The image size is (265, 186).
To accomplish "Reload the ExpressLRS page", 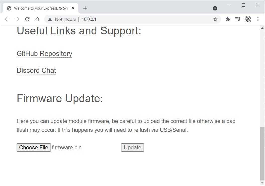I will (x=27, y=19).
